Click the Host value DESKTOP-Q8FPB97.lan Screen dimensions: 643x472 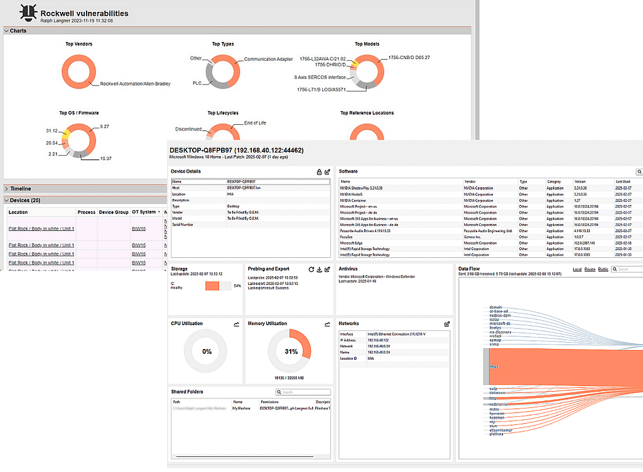click(x=244, y=188)
